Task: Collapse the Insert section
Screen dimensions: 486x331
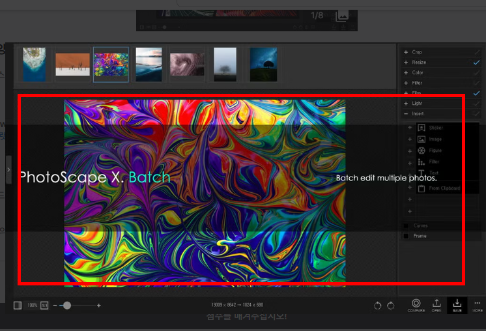Action: [x=406, y=114]
